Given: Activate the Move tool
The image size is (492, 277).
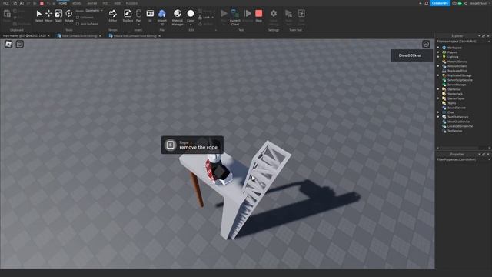Looking at the screenshot, I should pos(48,15).
